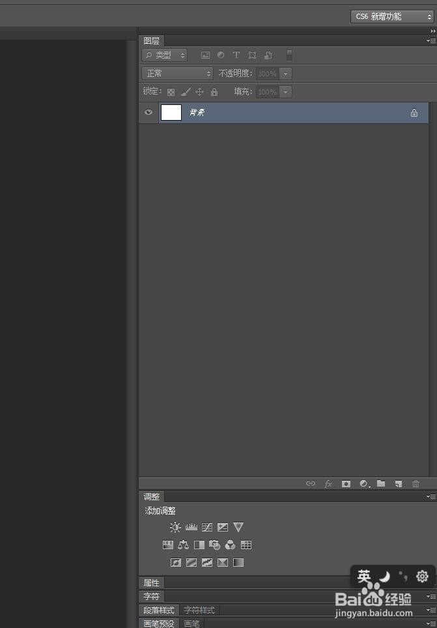Image resolution: width=437 pixels, height=628 pixels.
Task: Add a Posterize adjustment
Action: (191, 562)
